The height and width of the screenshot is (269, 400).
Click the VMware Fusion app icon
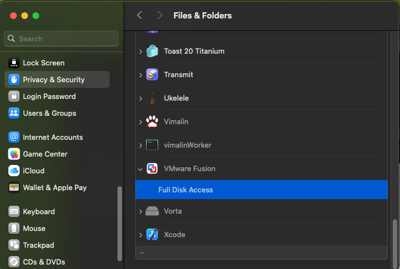(152, 168)
